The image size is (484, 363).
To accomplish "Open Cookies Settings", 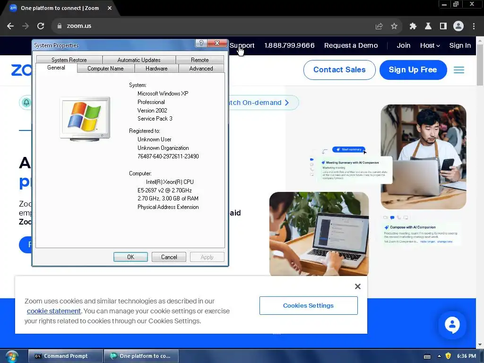I will point(308,306).
